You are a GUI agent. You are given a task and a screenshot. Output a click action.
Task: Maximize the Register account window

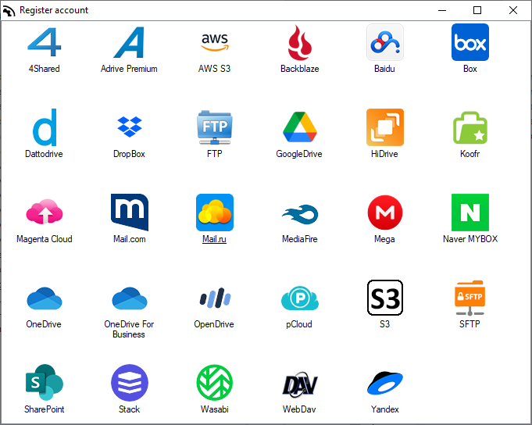coord(477,10)
